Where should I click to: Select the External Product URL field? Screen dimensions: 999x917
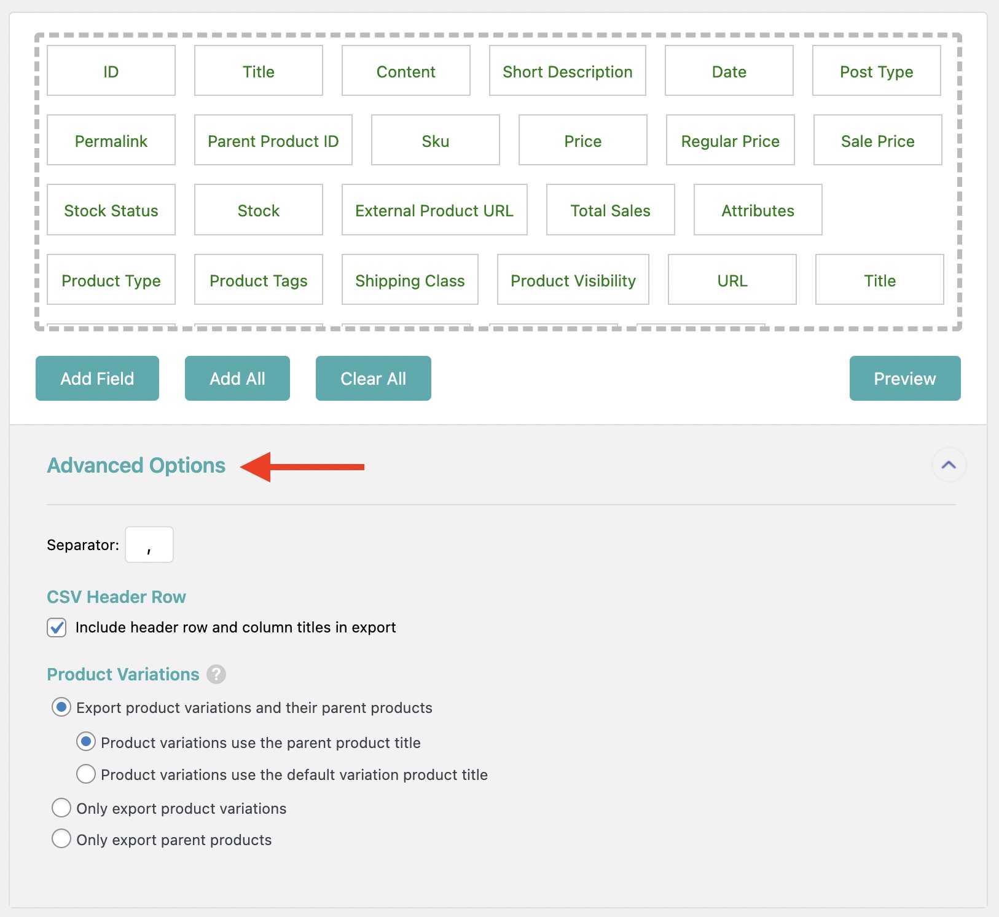pyautogui.click(x=434, y=210)
